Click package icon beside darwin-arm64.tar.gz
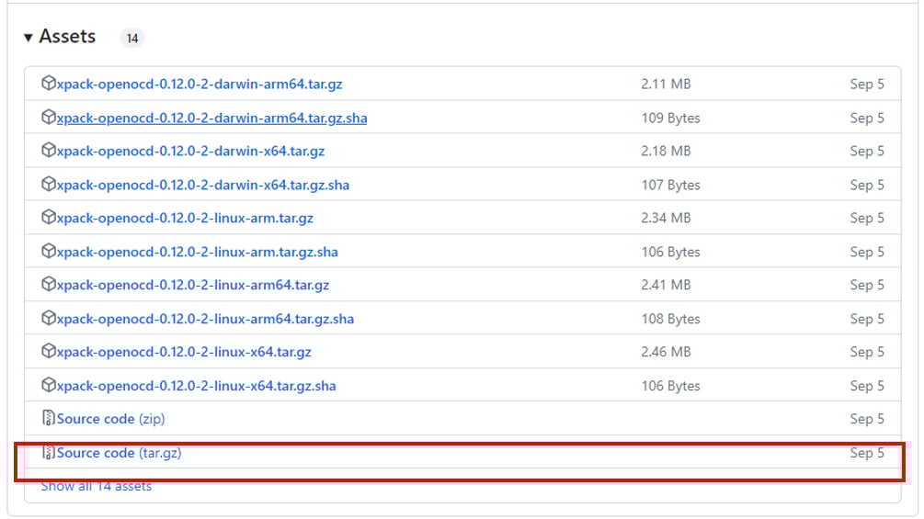Image resolution: width=924 pixels, height=519 pixels. (x=49, y=83)
